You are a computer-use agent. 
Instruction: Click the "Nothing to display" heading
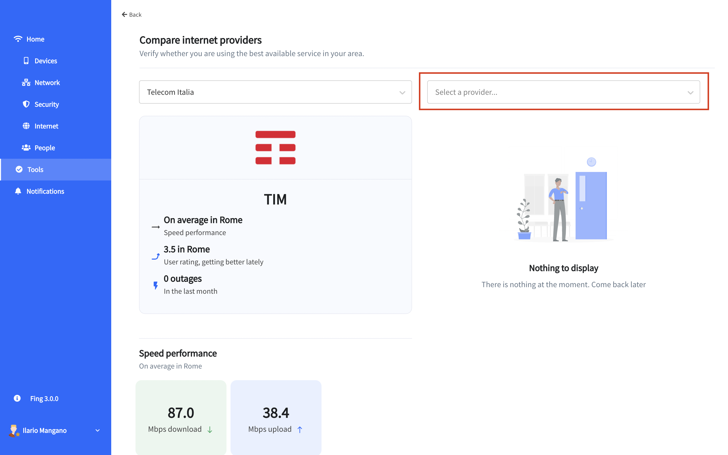point(563,268)
